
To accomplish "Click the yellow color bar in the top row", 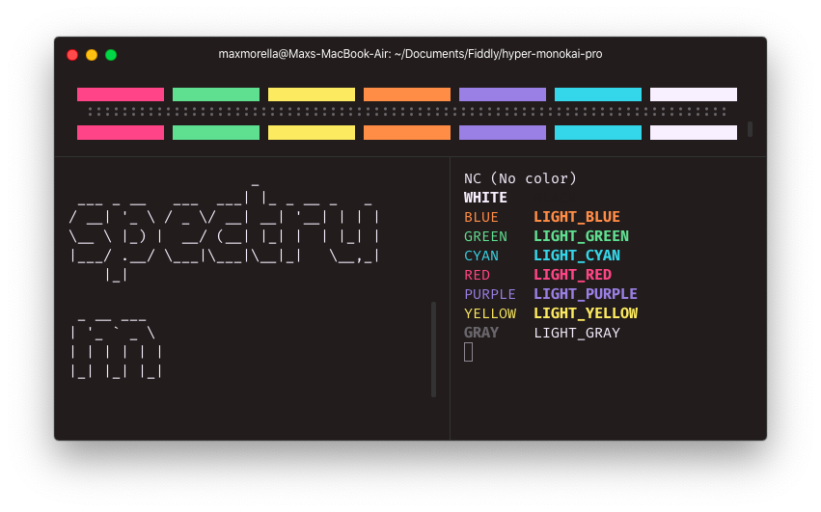I will (312, 94).
